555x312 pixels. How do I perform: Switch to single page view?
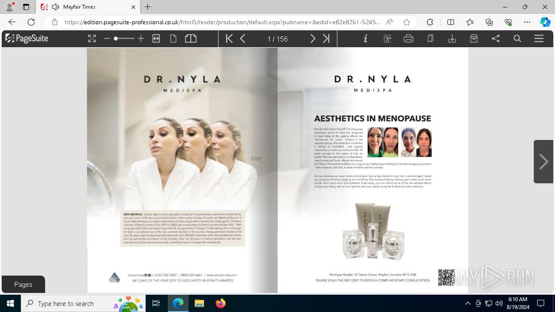(173, 39)
